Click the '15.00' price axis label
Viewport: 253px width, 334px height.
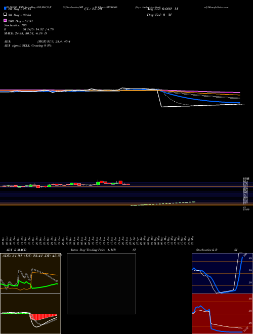(x=246, y=210)
